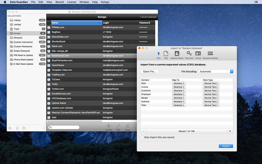Open the sidebar gear action menu
262x164 pixels.
click(24, 128)
